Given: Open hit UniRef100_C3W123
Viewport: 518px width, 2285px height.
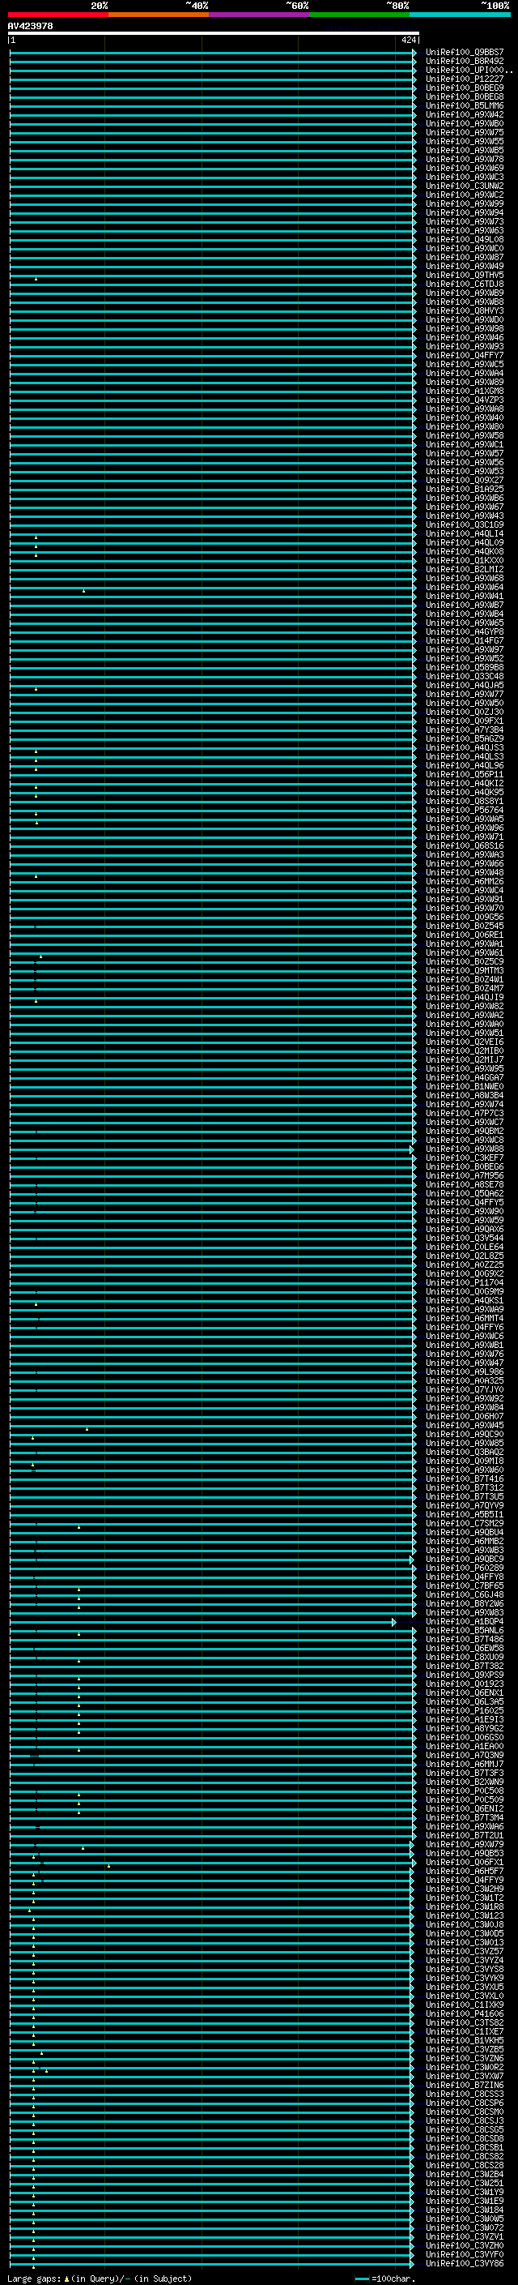Looking at the screenshot, I should [x=464, y=1916].
